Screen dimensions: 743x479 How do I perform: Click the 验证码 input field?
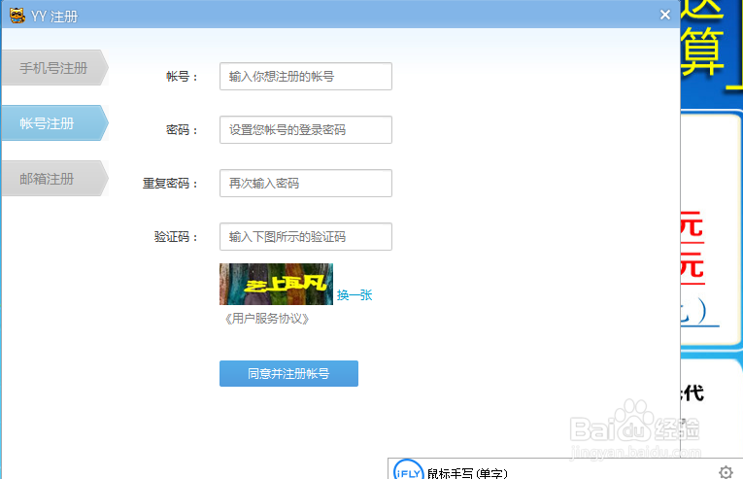[x=306, y=237]
